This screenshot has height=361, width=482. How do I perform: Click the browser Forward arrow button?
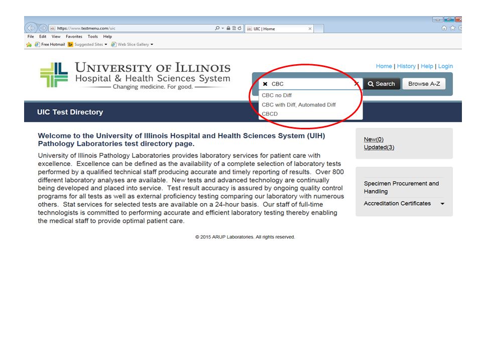[x=43, y=28]
